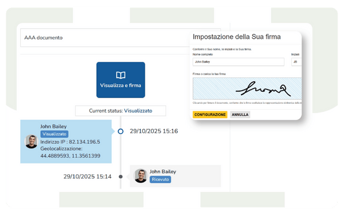Click the open book icon
This screenshot has width=344, height=215.
(x=120, y=75)
